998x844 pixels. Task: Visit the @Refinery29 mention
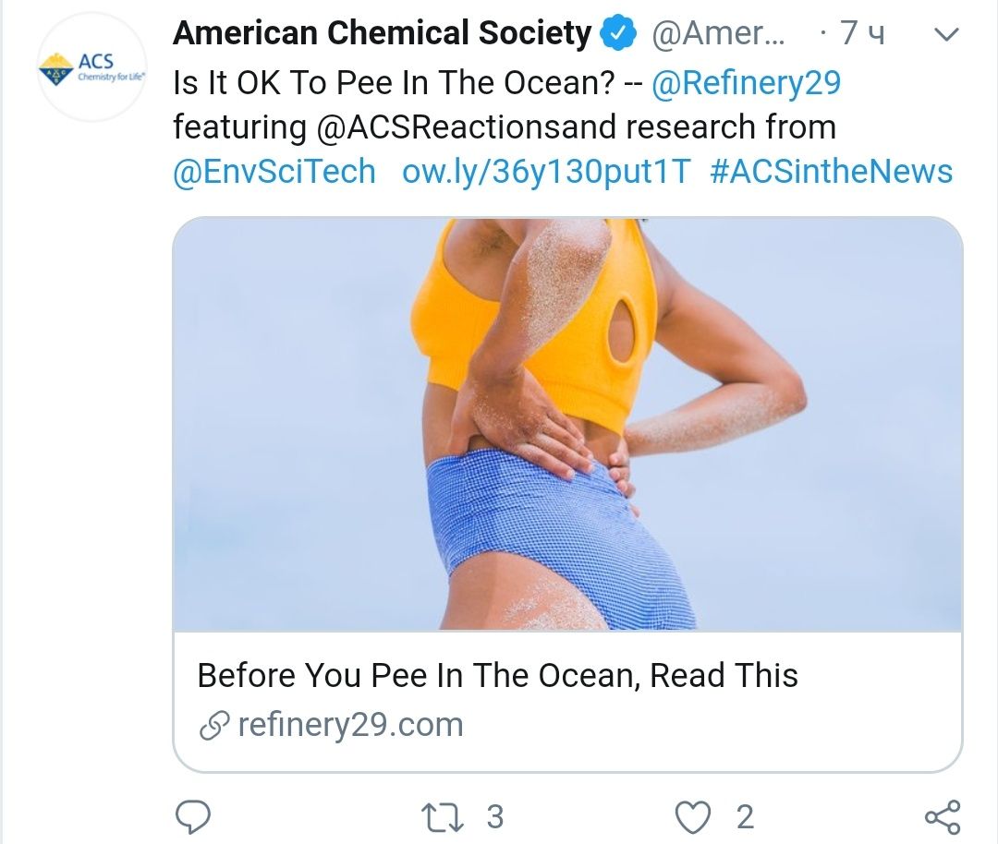click(x=746, y=83)
